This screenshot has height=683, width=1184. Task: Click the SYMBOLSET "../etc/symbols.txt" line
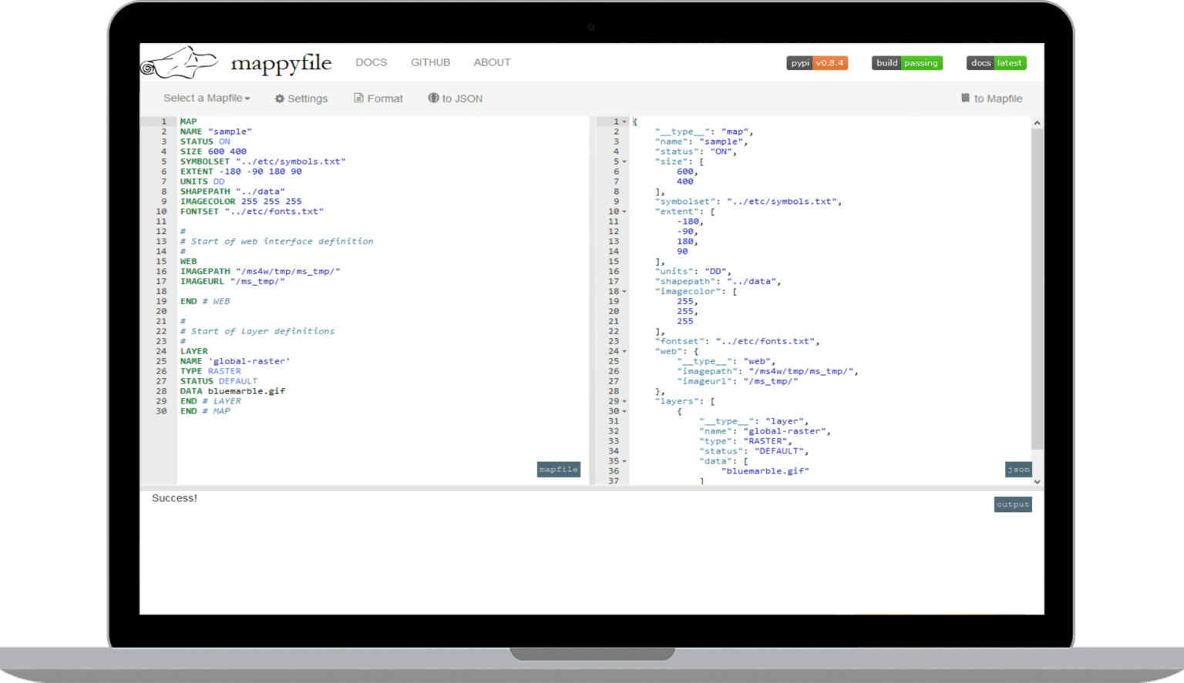tap(263, 162)
